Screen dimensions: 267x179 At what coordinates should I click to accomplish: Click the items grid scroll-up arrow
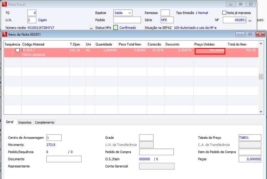[x=261, y=44]
